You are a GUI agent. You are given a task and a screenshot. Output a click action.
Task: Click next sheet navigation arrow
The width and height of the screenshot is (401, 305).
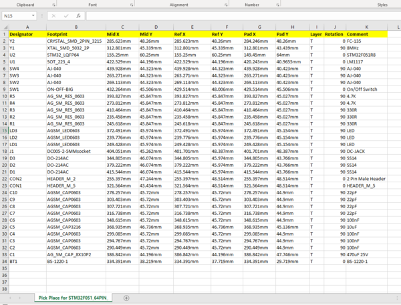pyautogui.click(x=19, y=298)
